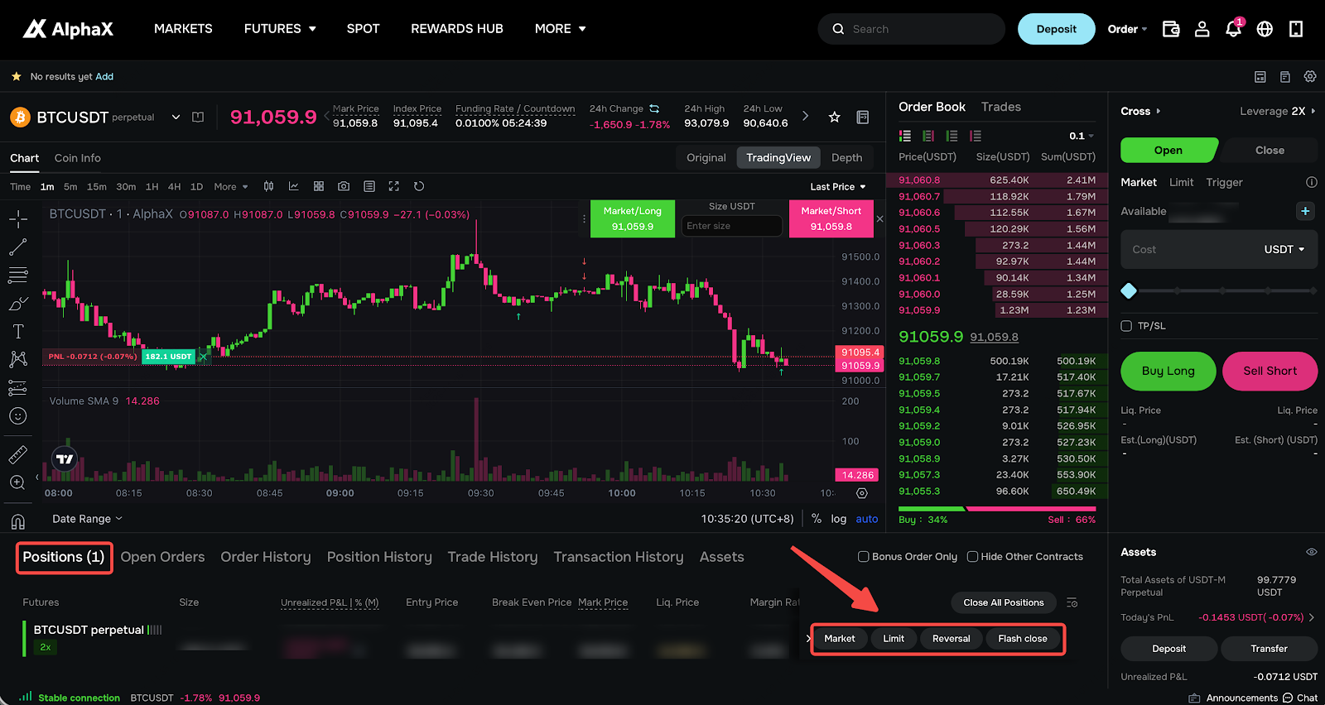Open language globe selector
The width and height of the screenshot is (1325, 705).
[x=1265, y=29]
